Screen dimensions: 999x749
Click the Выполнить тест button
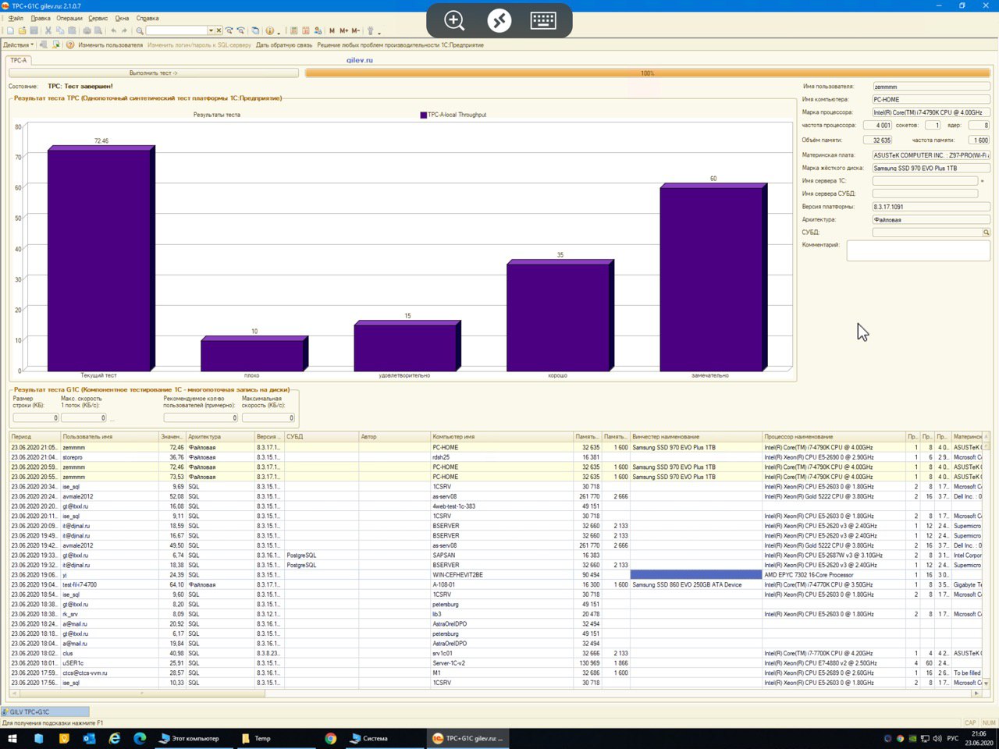click(x=154, y=73)
